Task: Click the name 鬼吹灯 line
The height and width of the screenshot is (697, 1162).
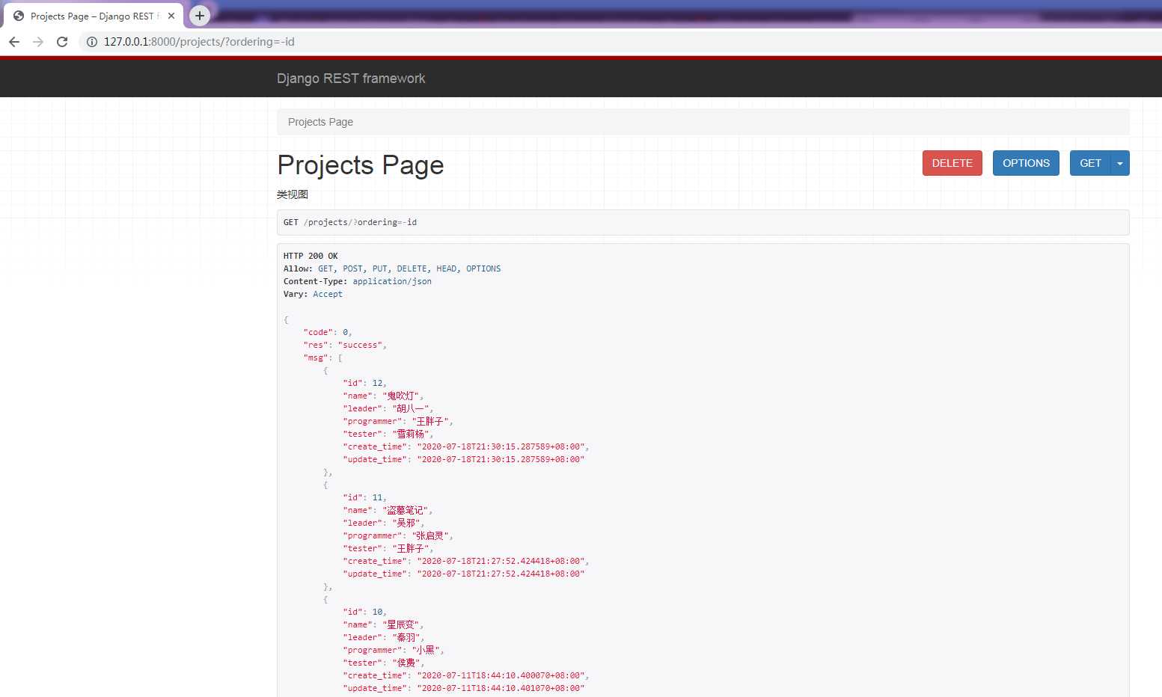Action: coord(383,396)
